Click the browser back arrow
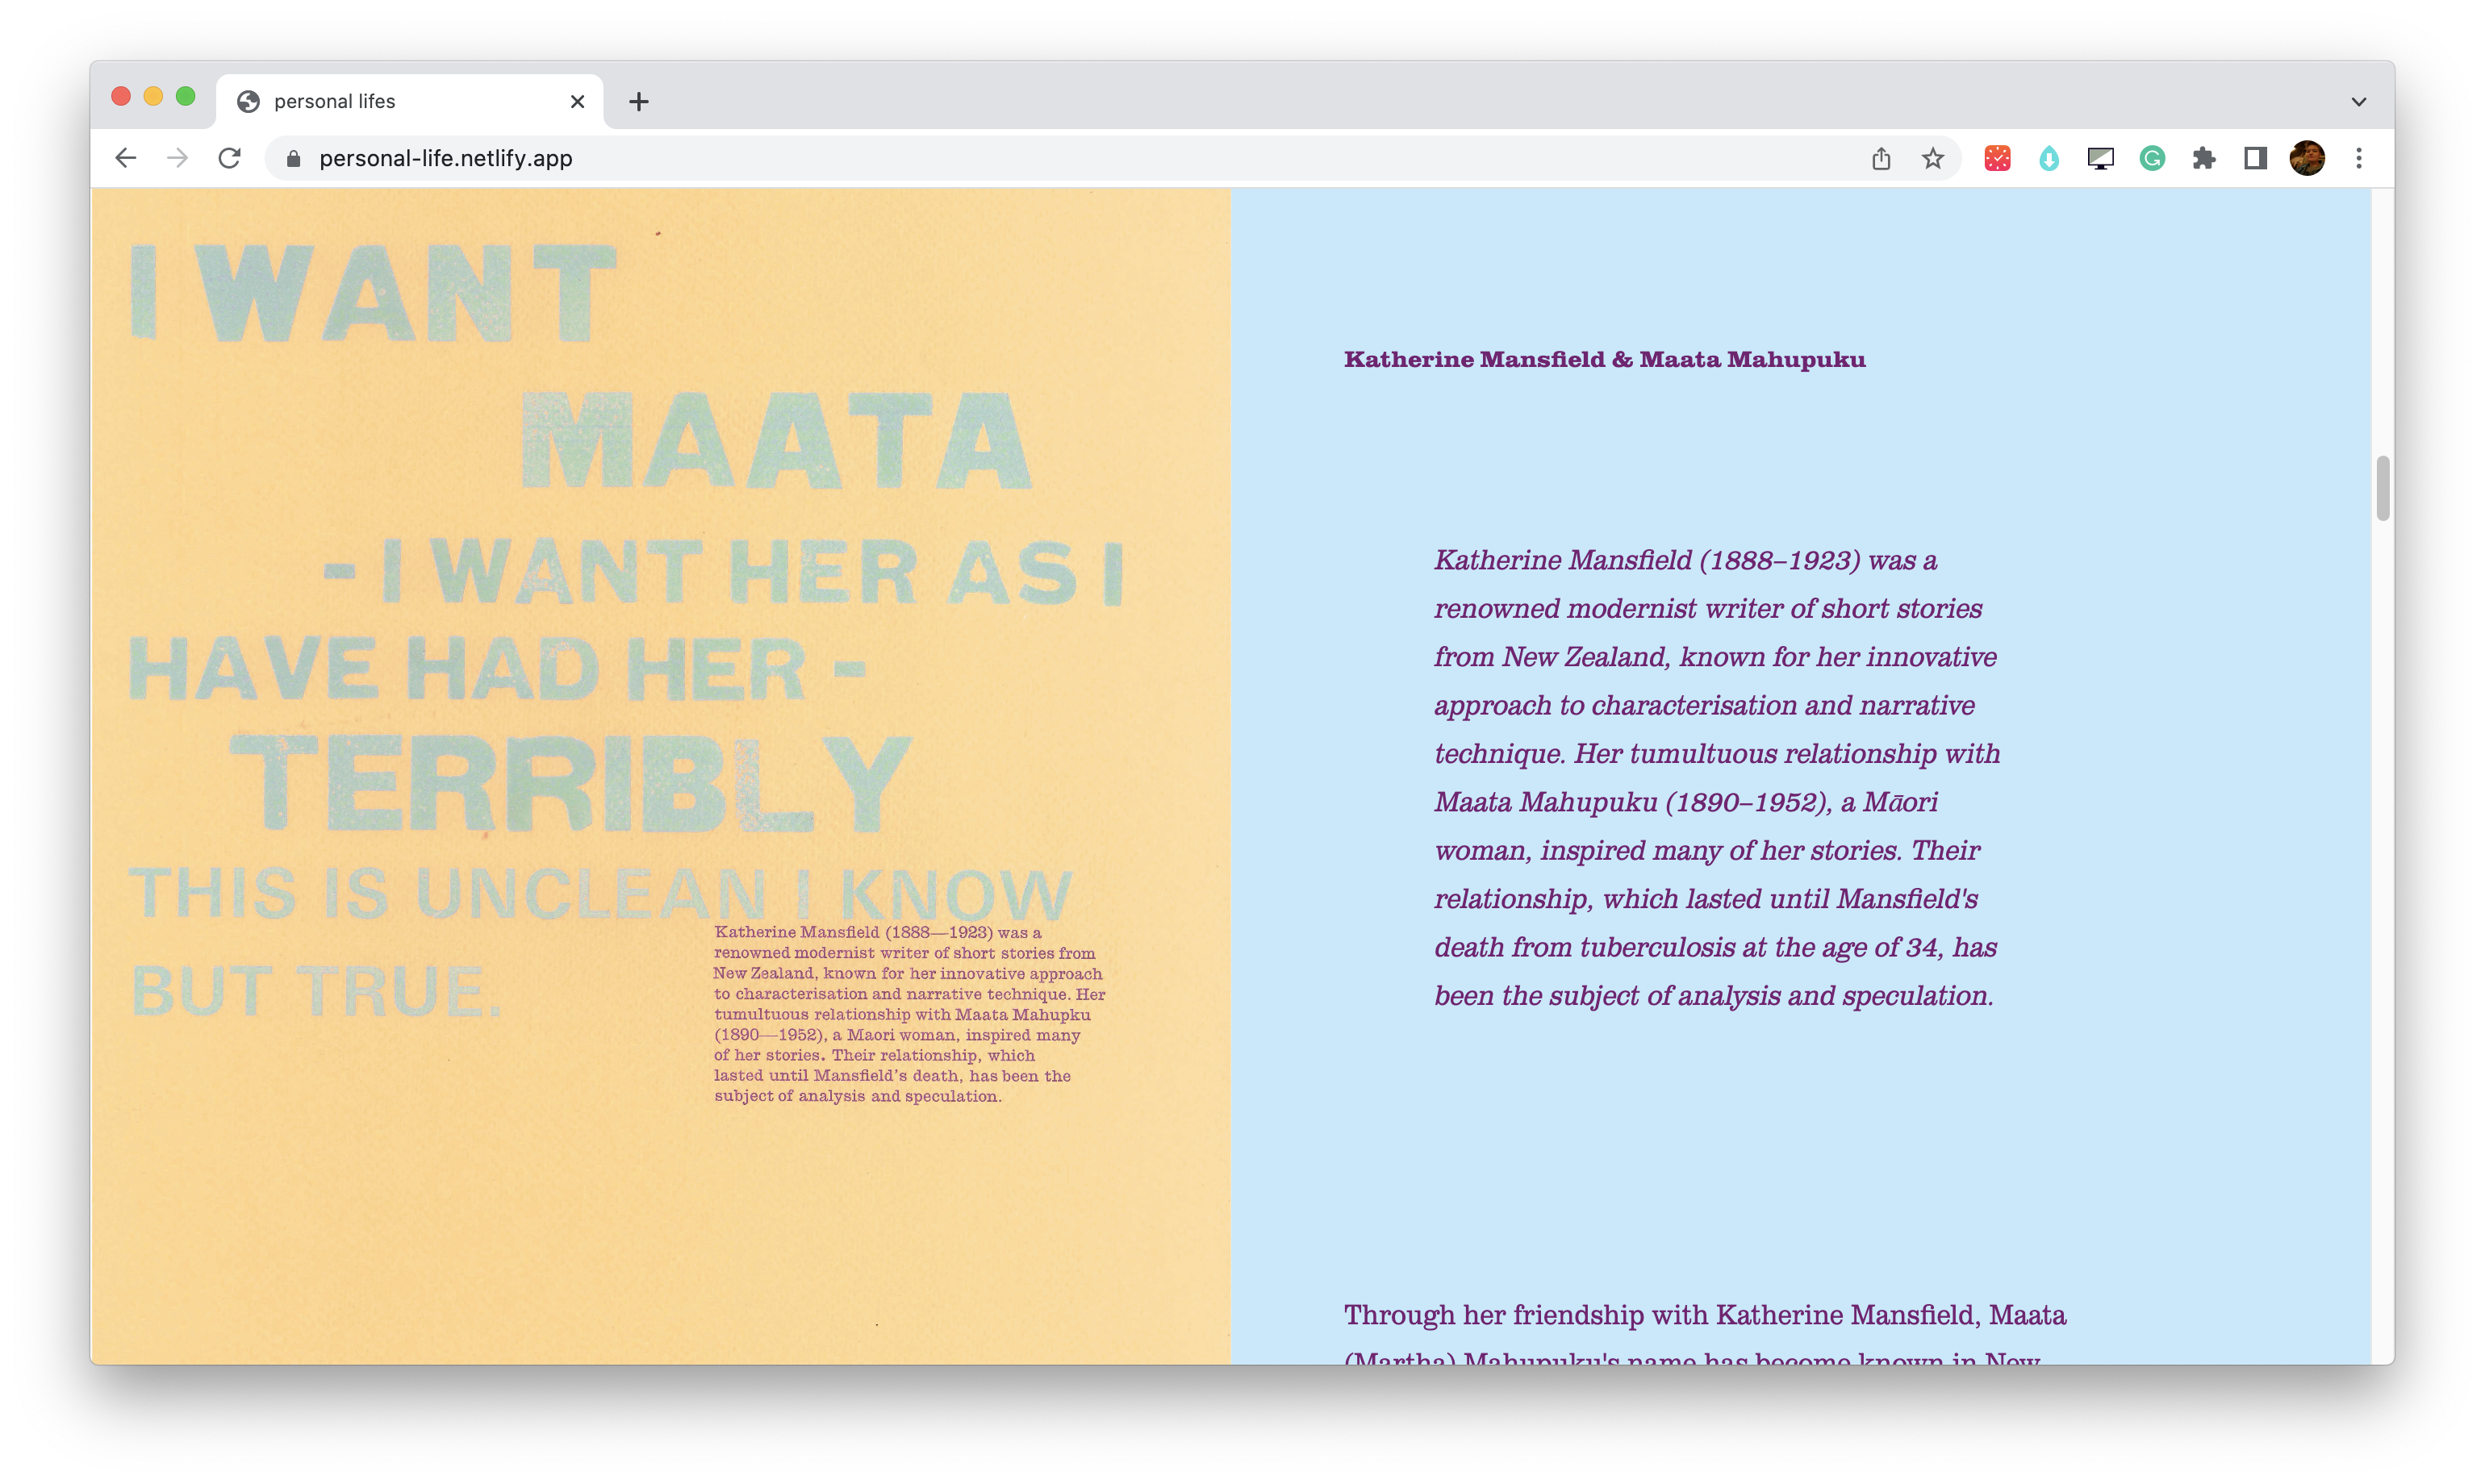 click(125, 158)
